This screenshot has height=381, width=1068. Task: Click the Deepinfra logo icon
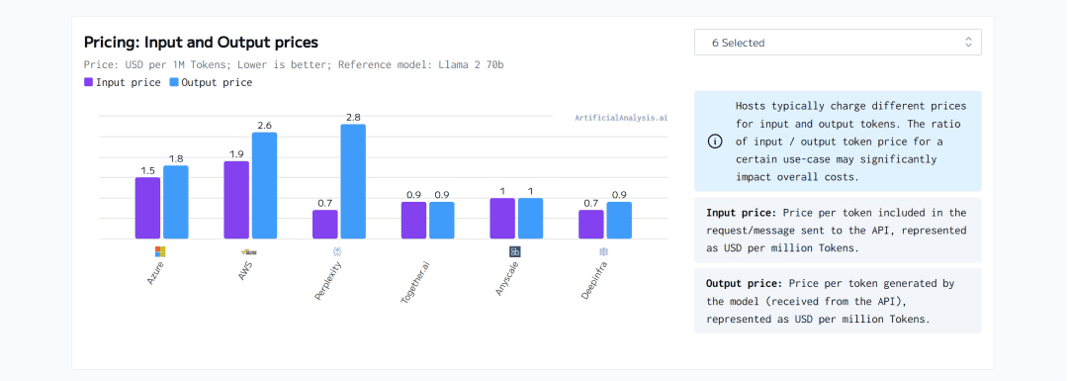coord(603,251)
